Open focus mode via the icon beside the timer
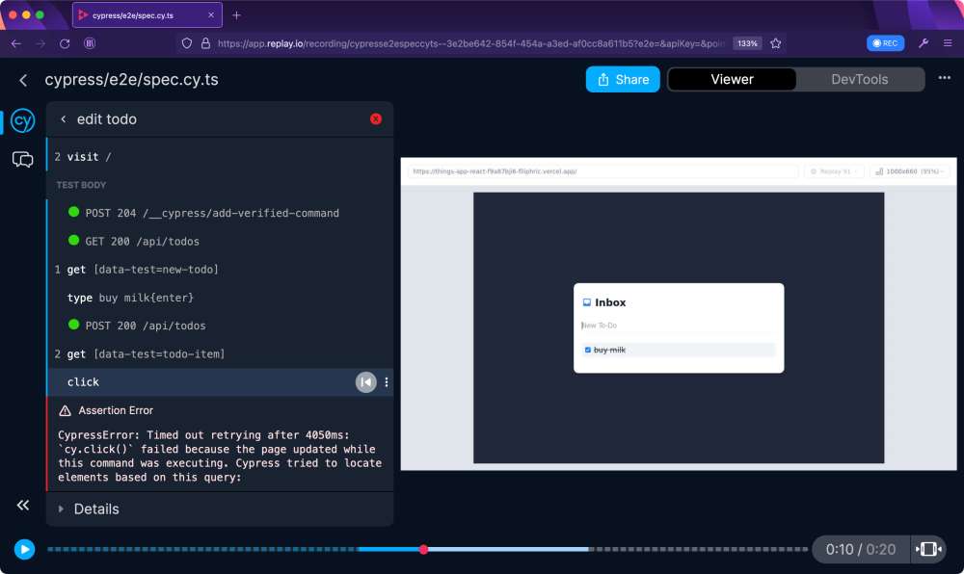The image size is (964, 574). (926, 549)
